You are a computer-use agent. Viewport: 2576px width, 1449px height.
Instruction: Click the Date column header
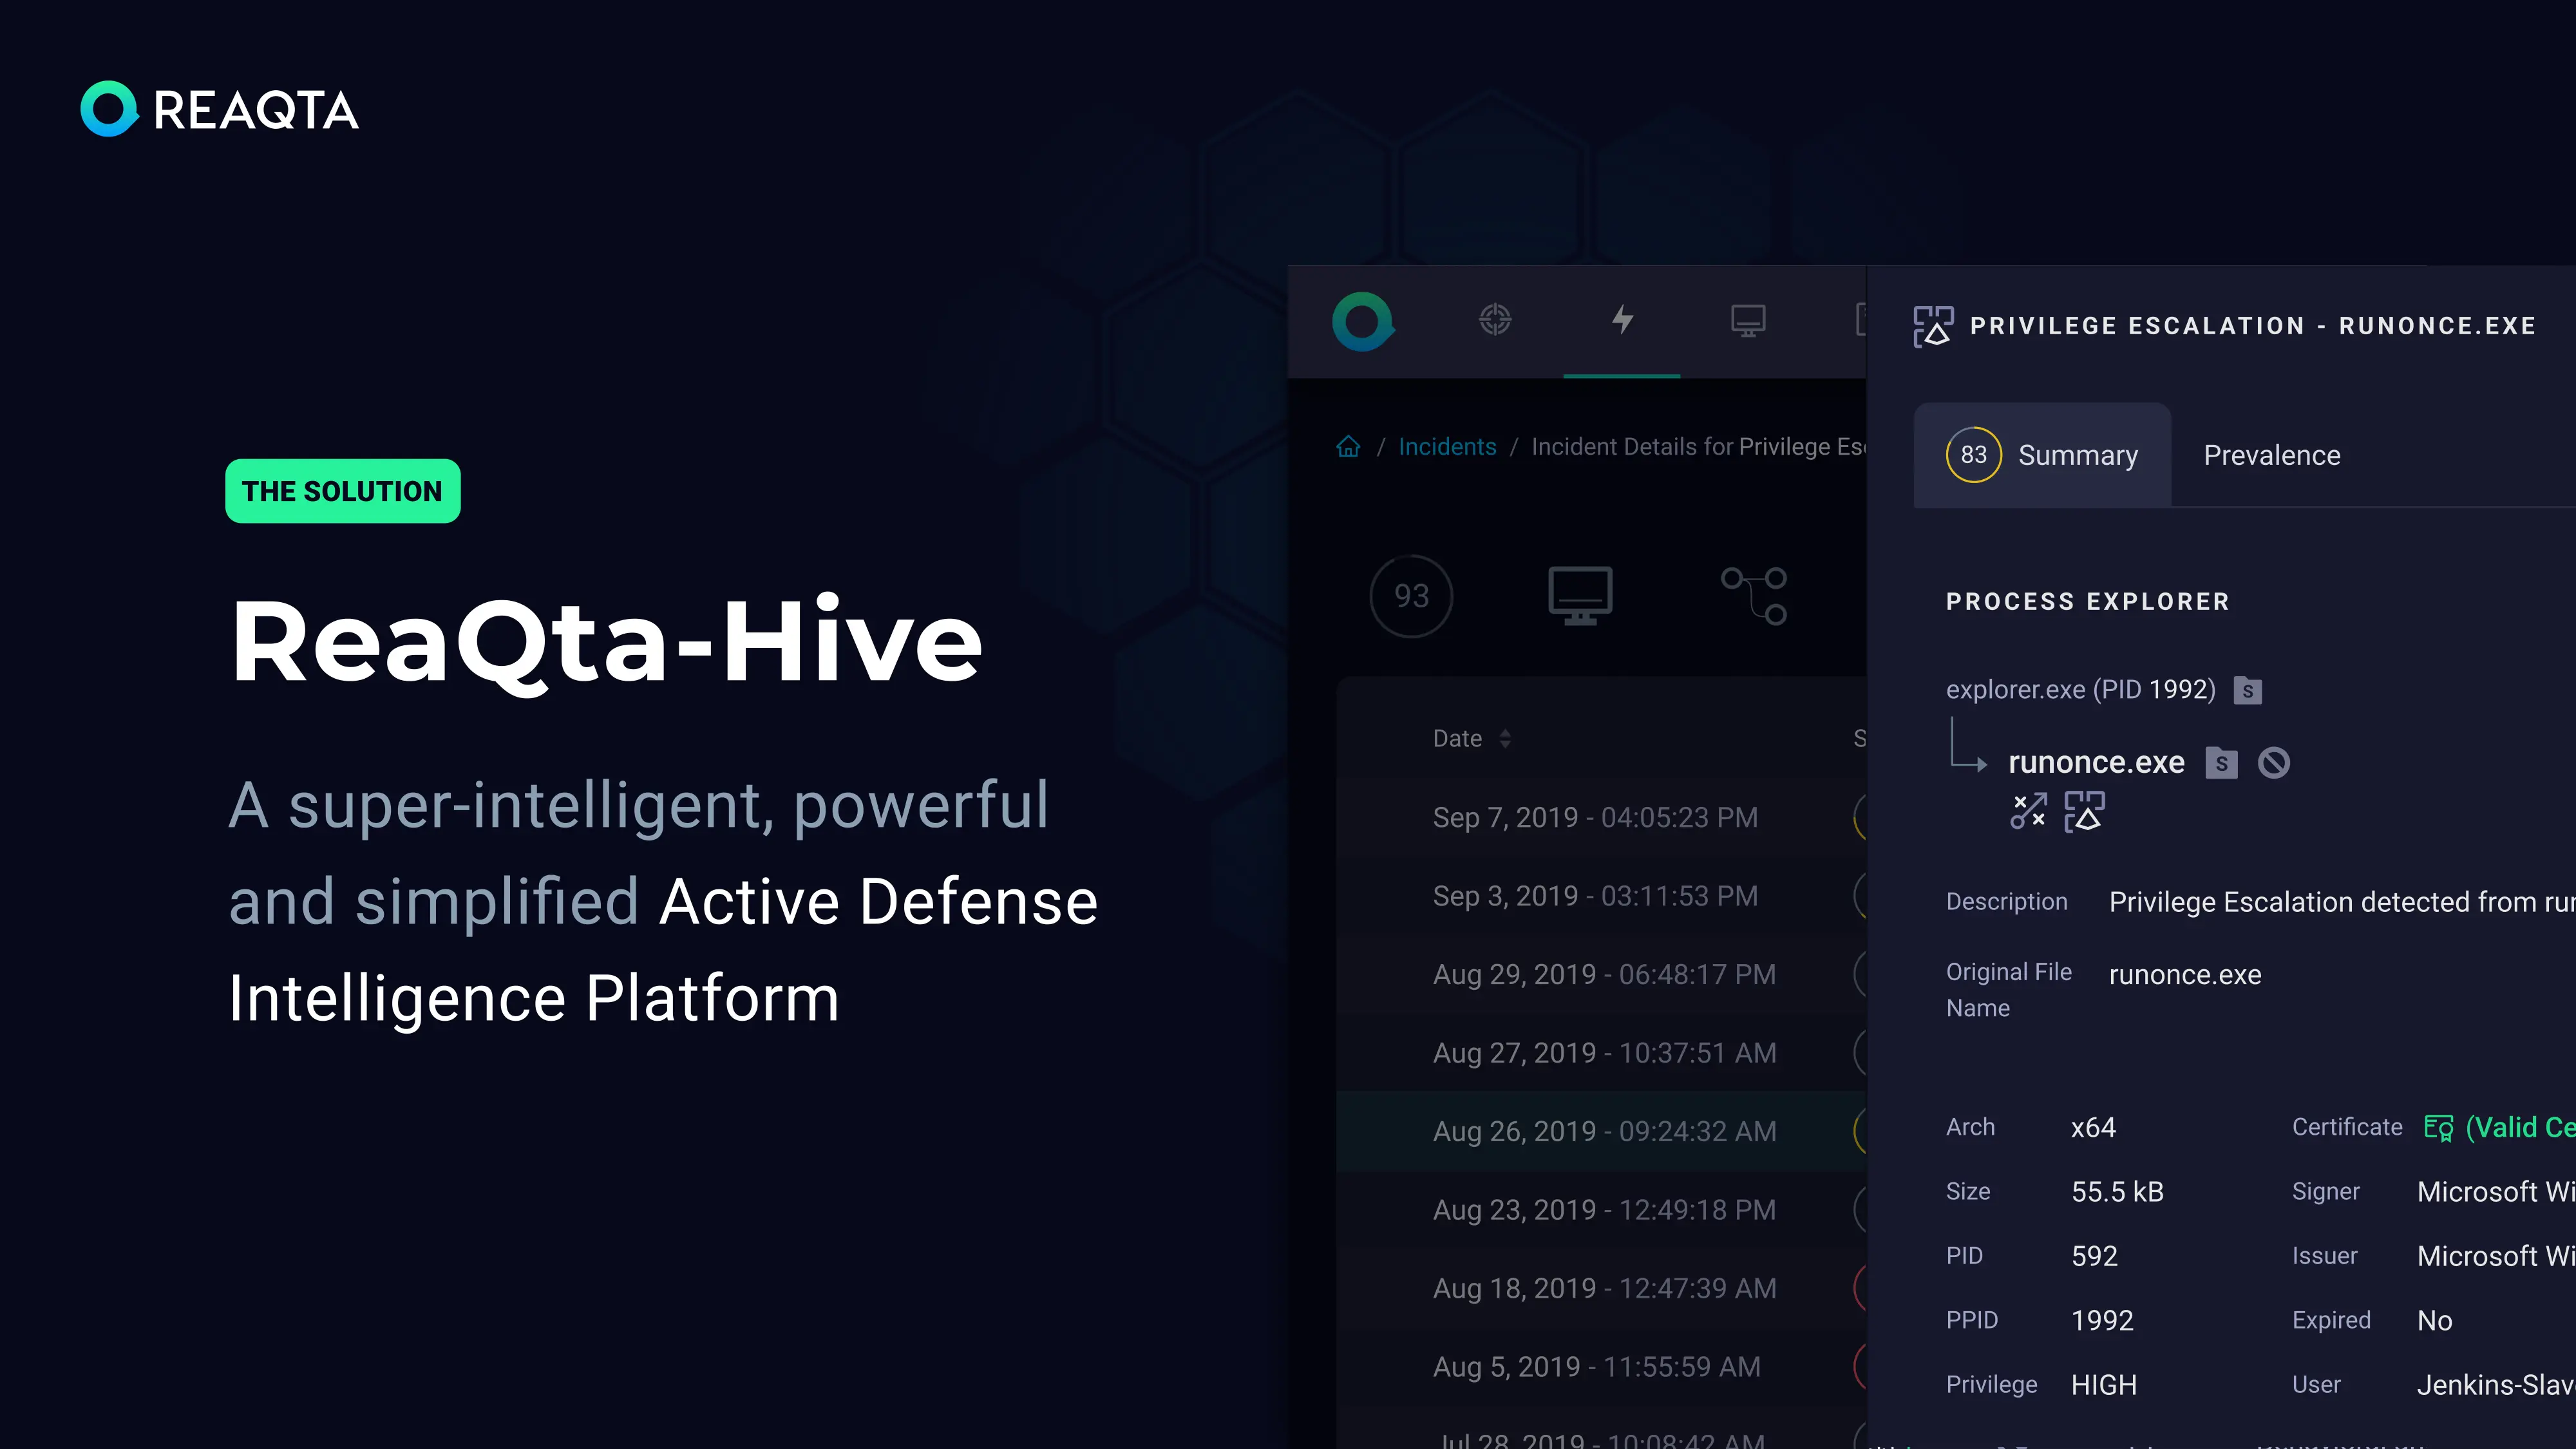pyautogui.click(x=1457, y=738)
